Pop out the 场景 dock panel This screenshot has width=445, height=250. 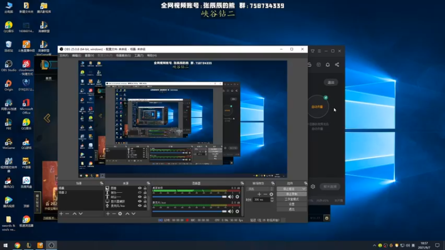pyautogui.click(x=101, y=183)
